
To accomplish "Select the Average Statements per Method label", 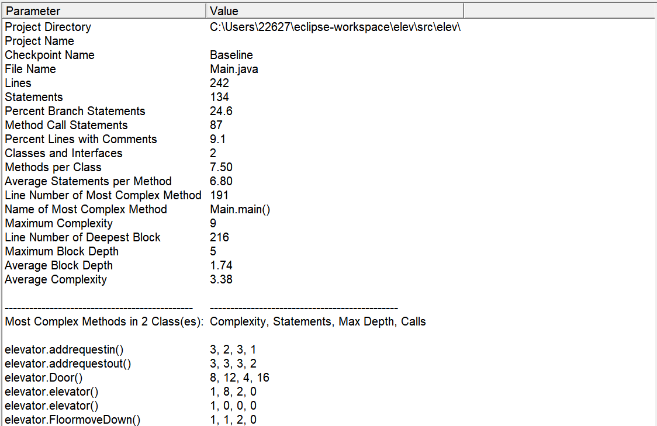I will coord(88,181).
